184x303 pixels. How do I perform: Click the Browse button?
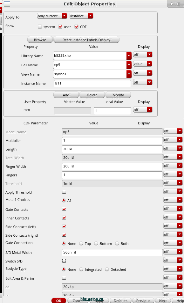point(40,40)
